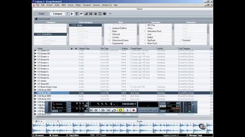
Task: Toggle the CLICK button in transport
Action: [x=163, y=103]
